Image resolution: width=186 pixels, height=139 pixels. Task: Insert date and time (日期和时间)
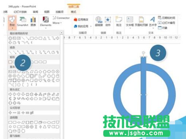(x=166, y=18)
